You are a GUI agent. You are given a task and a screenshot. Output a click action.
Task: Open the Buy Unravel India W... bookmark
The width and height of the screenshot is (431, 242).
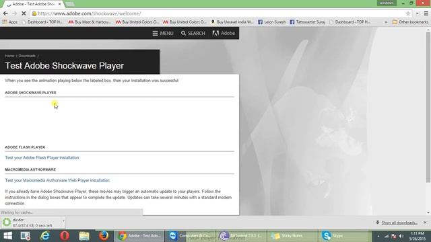coord(232,22)
